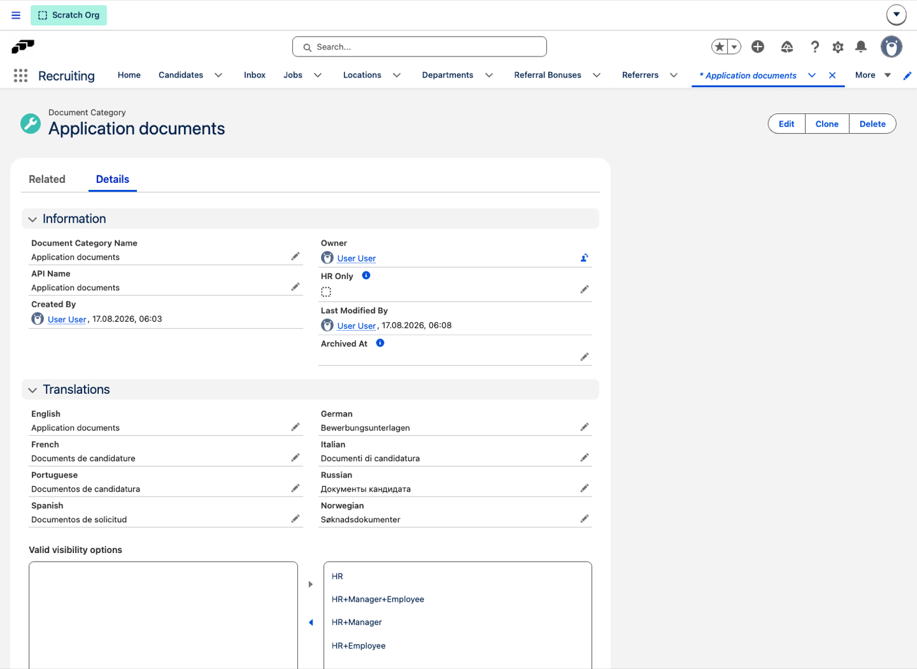The image size is (917, 669).
Task: Open the Inbox tab
Action: (255, 75)
